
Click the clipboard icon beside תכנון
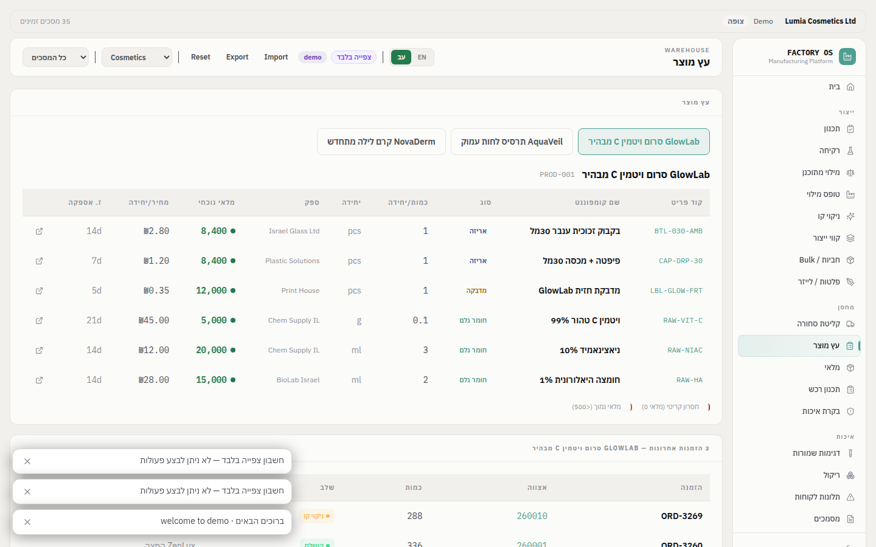[850, 129]
